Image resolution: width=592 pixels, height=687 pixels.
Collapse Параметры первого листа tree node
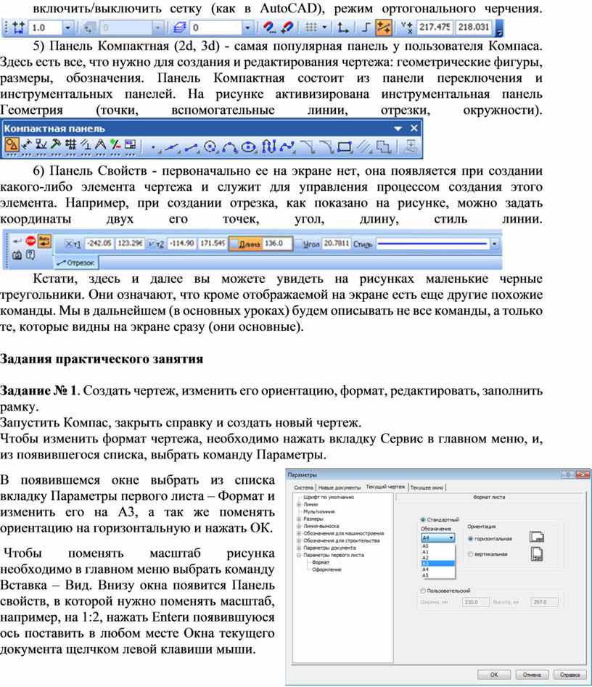[298, 555]
